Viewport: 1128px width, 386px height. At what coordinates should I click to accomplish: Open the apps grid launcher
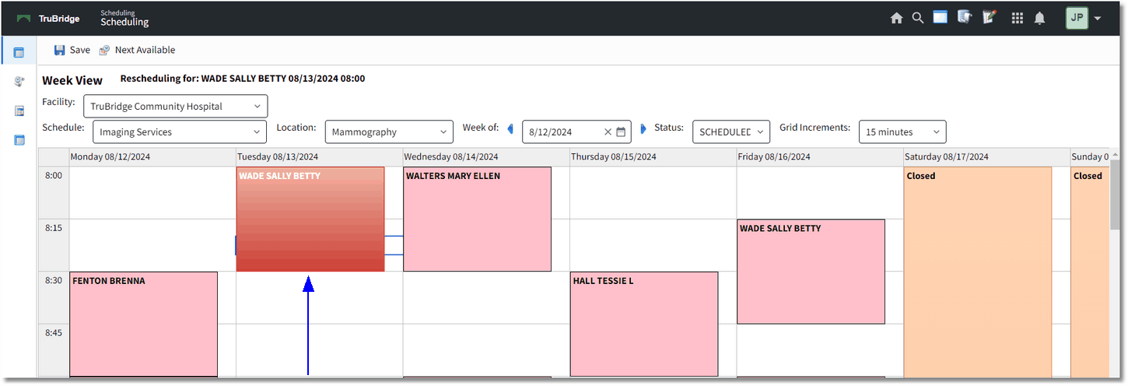[x=1017, y=18]
